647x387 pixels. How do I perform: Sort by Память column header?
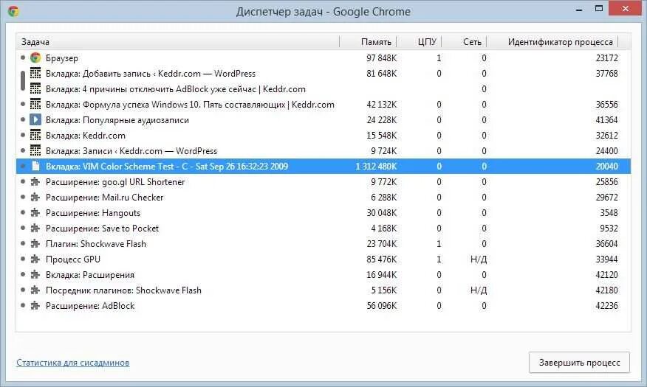368,41
